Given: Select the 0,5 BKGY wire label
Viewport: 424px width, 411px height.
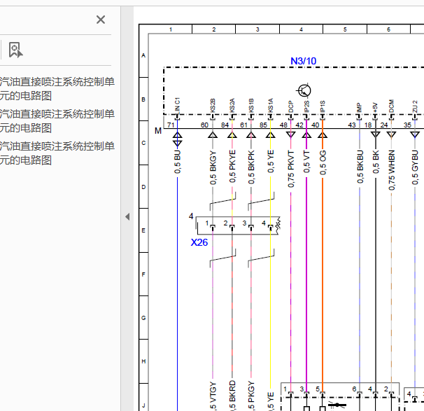Looking at the screenshot, I should pyautogui.click(x=213, y=167).
